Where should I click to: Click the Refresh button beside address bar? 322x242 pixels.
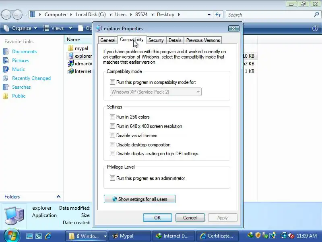point(218,15)
